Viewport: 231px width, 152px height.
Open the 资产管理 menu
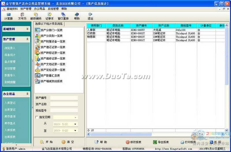[26, 9]
